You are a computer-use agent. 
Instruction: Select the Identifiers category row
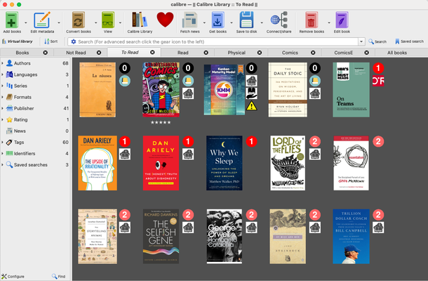pos(36,154)
